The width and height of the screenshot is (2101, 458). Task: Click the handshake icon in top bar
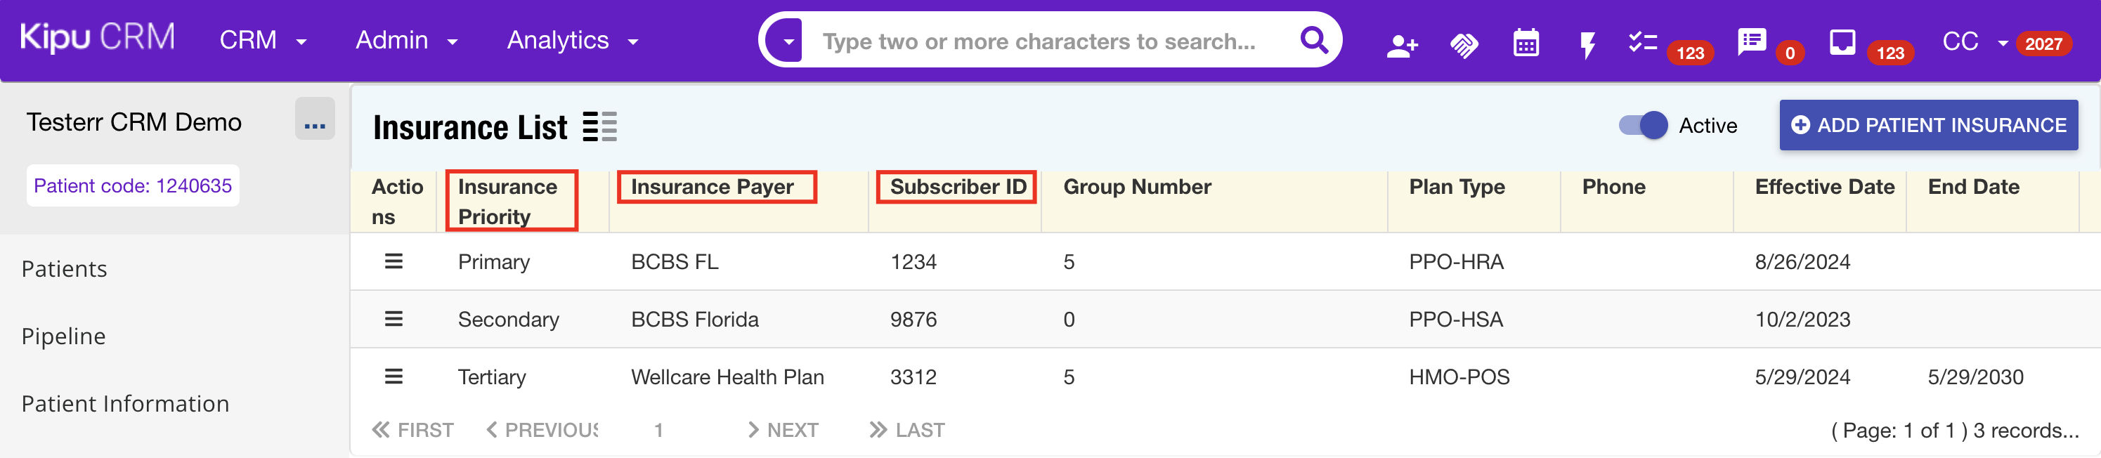1463,45
